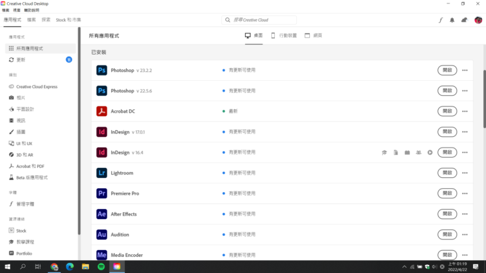Viewport: 486px width, 273px height.
Task: Check cloud sync status icon
Action: click(464, 20)
